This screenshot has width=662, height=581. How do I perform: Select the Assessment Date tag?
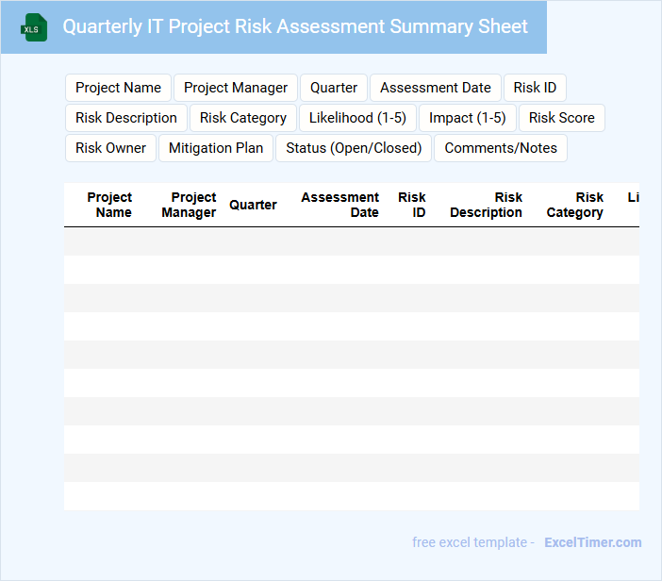click(x=436, y=88)
